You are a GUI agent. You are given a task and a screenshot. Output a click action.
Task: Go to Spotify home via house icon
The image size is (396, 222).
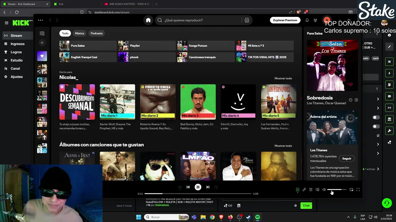click(148, 20)
